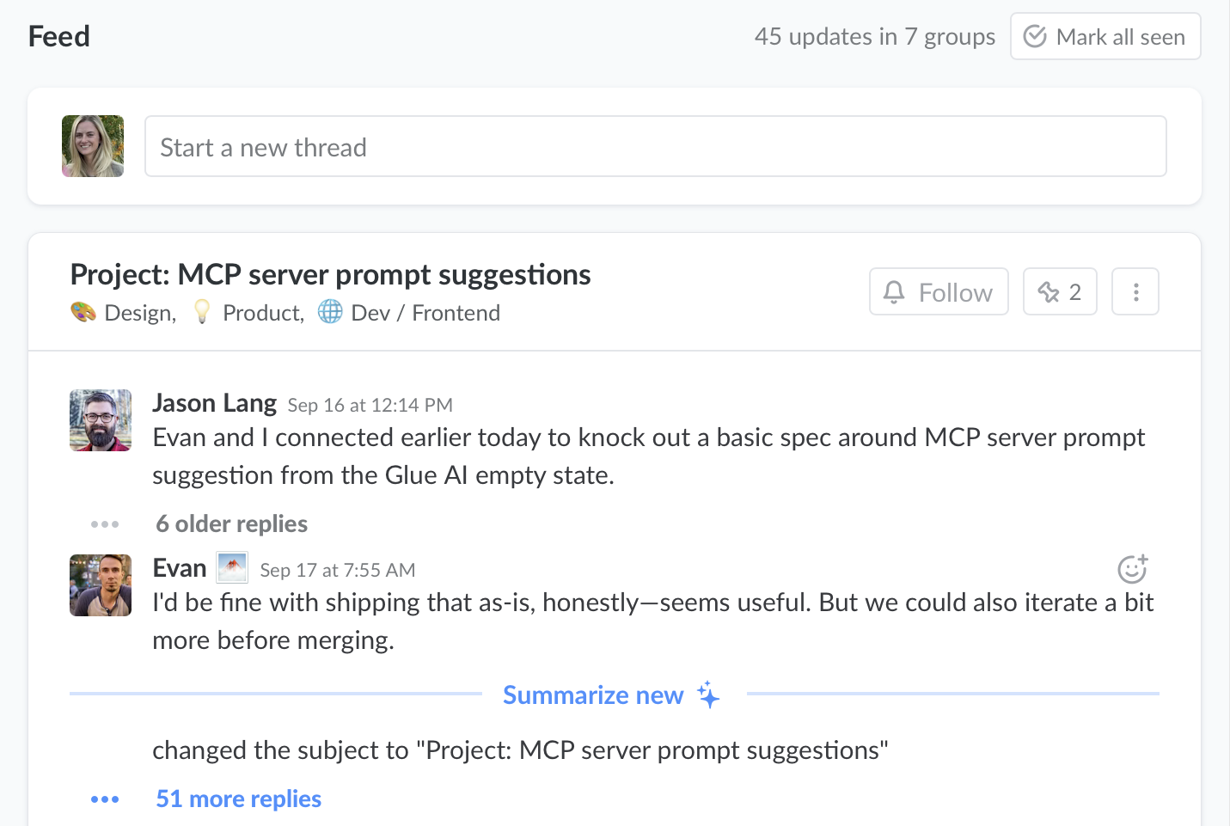
Task: Expand the 51 more replies link
Action: click(x=238, y=799)
